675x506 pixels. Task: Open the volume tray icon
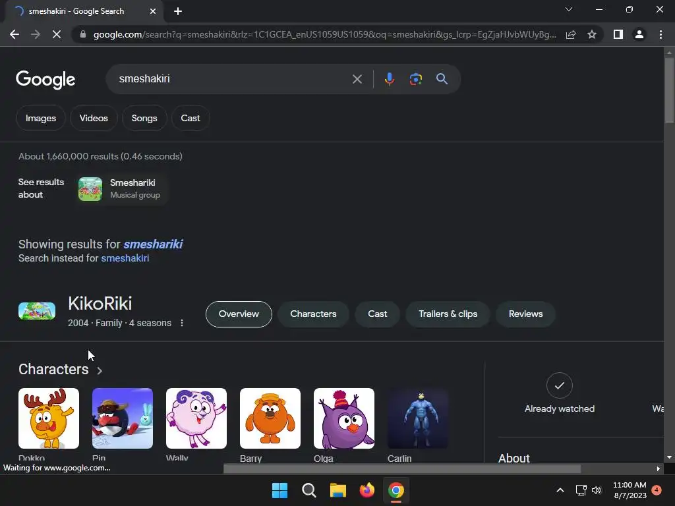pos(597,490)
